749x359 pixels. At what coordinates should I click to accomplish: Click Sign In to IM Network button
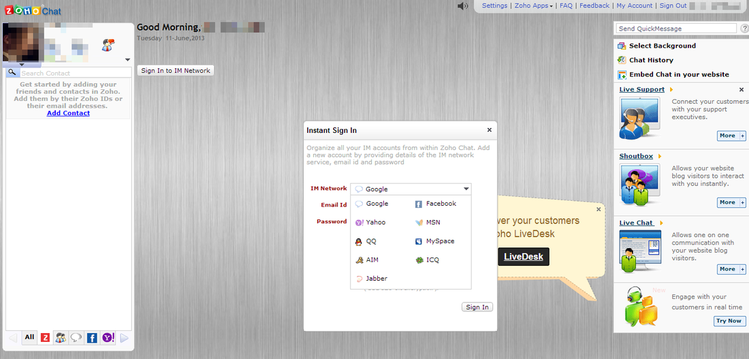176,70
